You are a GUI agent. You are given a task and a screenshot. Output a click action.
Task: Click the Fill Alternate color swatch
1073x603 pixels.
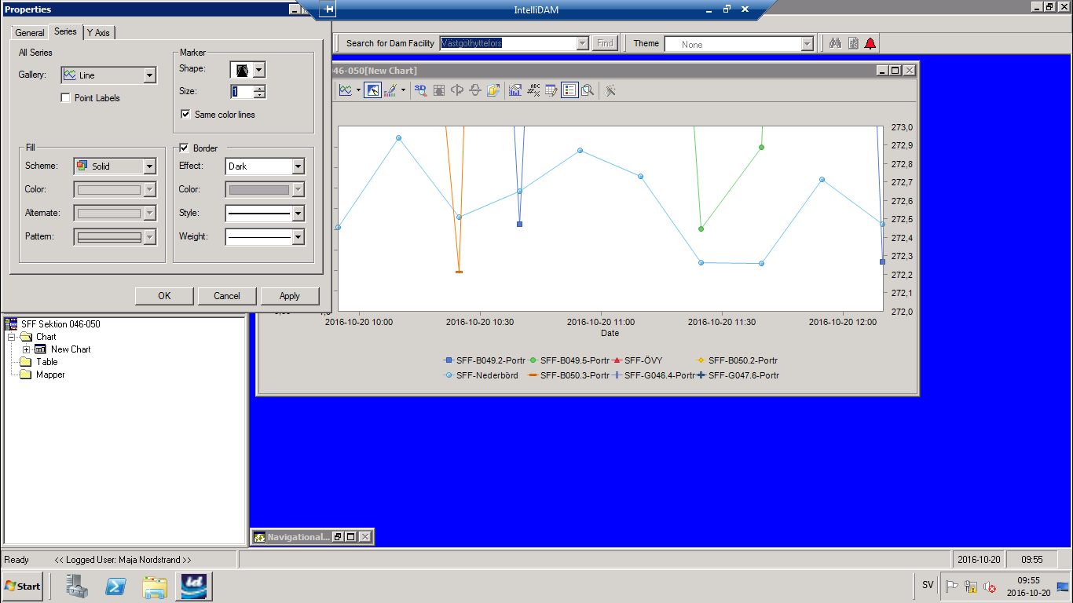coord(115,213)
